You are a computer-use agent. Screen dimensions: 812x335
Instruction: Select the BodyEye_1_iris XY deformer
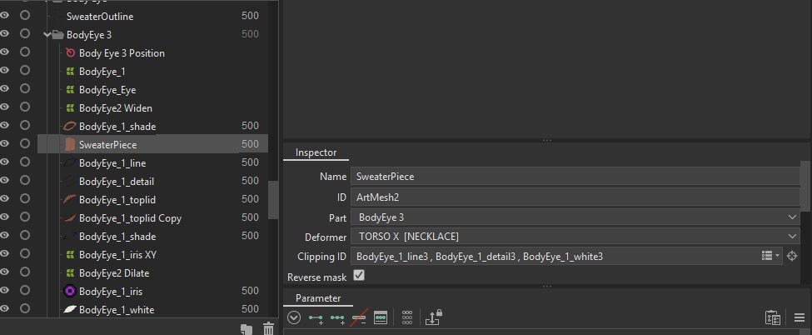pos(153,255)
